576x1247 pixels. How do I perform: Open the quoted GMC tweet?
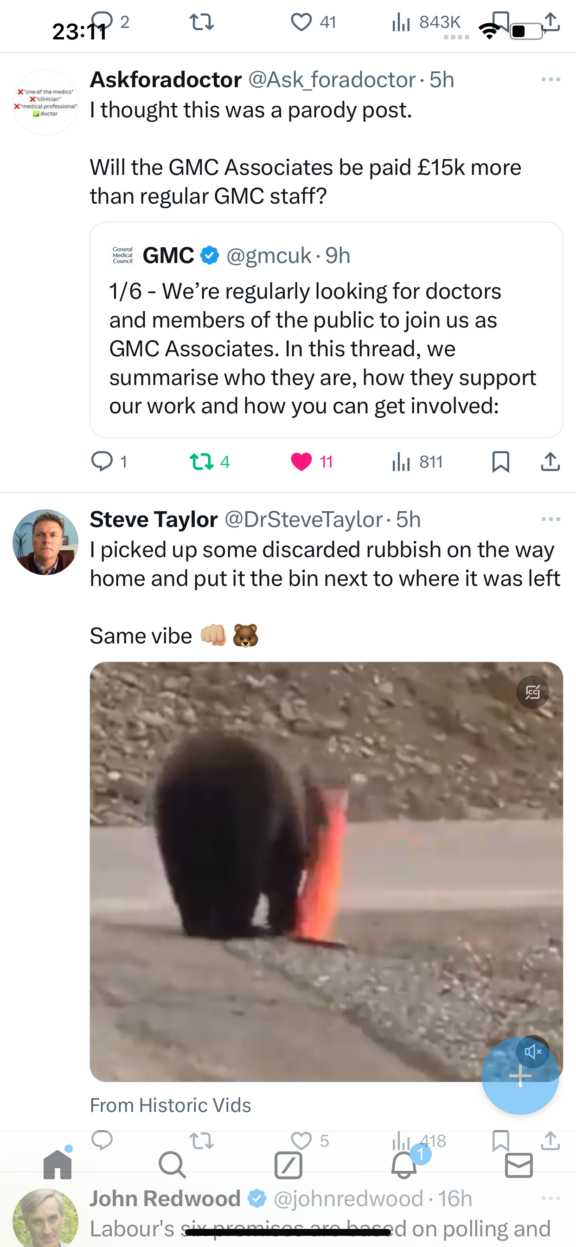[326, 330]
